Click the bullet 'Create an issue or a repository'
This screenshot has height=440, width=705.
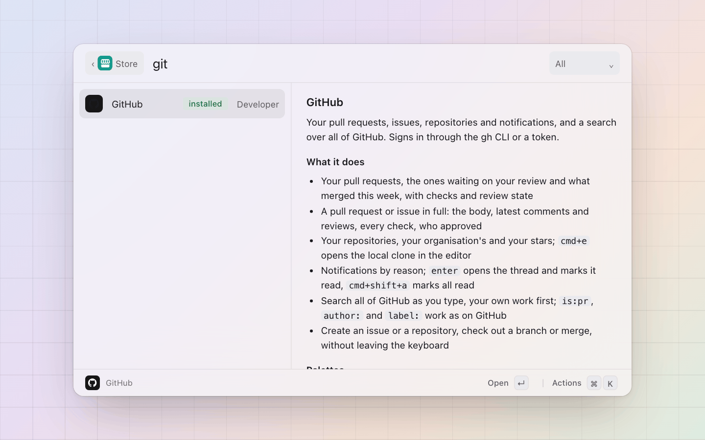[456, 338]
